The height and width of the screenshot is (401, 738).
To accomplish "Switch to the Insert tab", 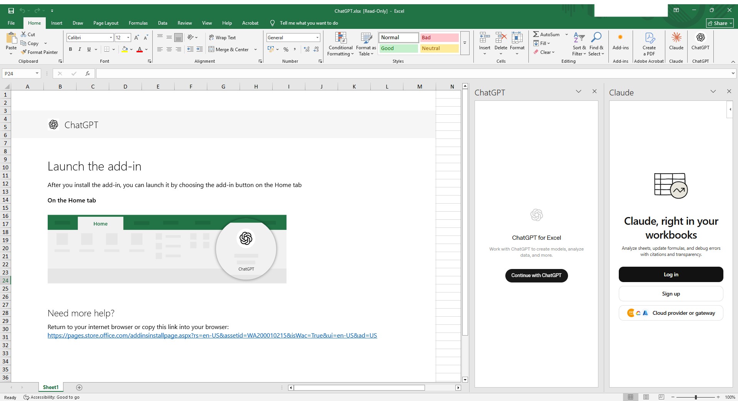I will (57, 23).
